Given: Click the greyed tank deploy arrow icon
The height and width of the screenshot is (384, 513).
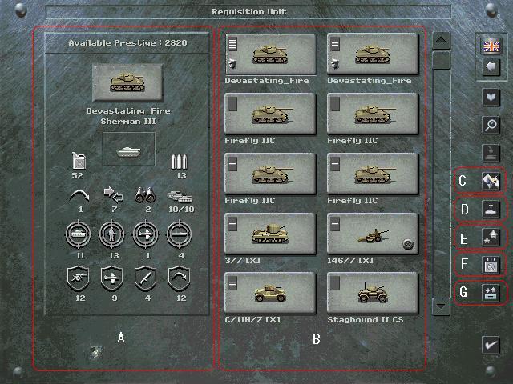Looking at the screenshot, I should pyautogui.click(x=491, y=153).
